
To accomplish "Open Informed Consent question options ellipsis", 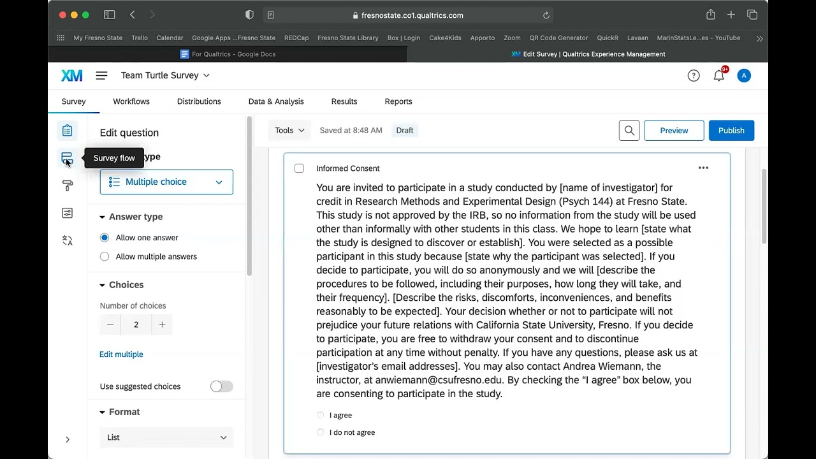I will tap(703, 168).
